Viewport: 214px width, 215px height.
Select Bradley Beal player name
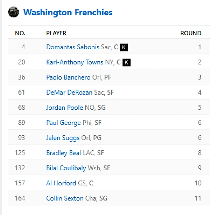[64, 153]
